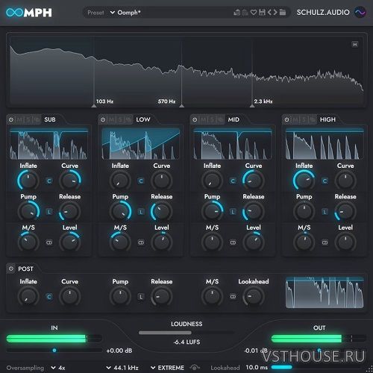Click the 570 Hz crossover marker
This screenshot has height=373, width=373.
coord(182,106)
